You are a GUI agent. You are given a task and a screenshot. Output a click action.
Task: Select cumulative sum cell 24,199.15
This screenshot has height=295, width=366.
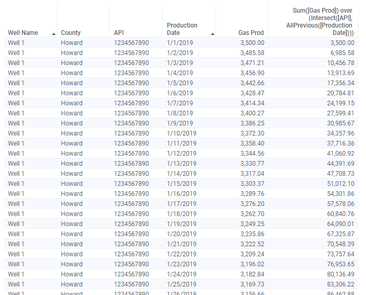point(341,103)
